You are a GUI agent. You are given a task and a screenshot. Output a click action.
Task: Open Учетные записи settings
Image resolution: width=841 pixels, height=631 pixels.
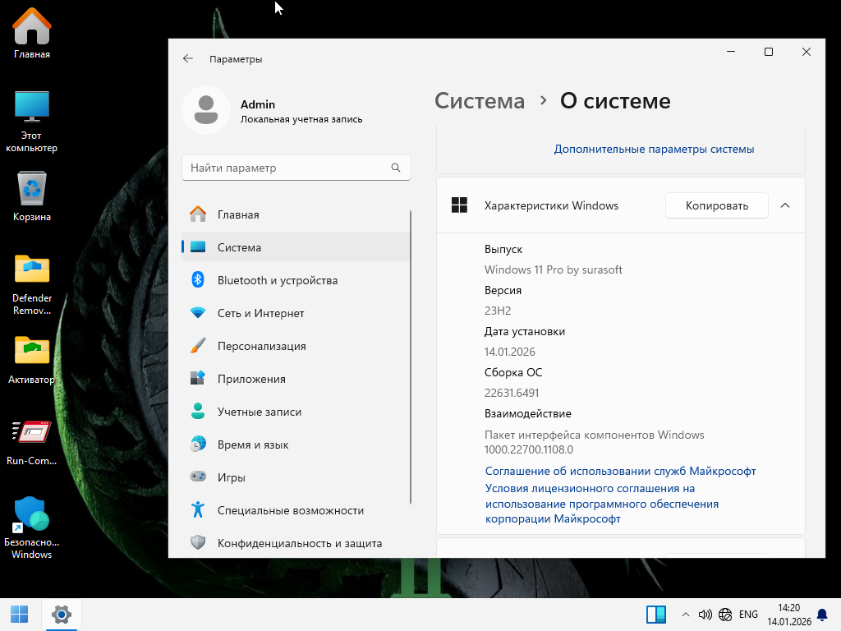259,412
